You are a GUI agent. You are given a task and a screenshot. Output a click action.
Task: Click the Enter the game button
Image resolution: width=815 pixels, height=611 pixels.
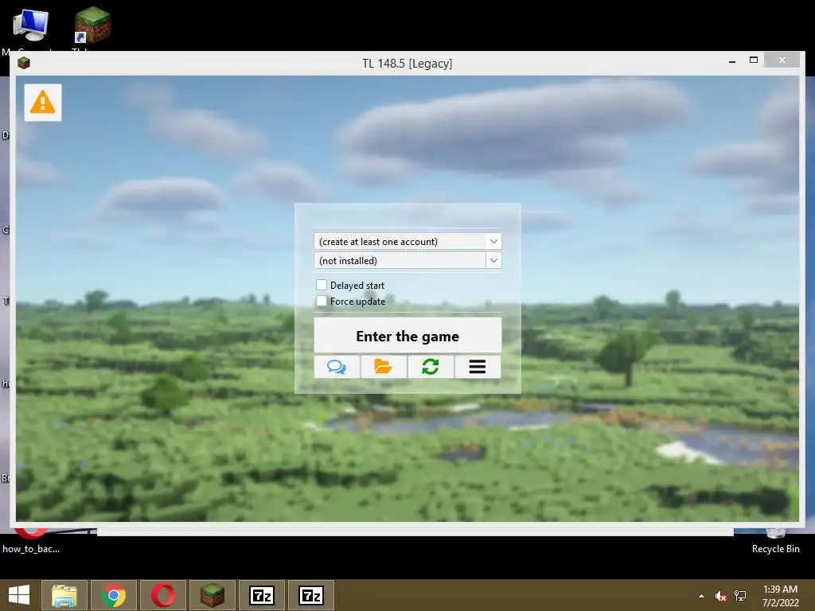[x=407, y=336]
